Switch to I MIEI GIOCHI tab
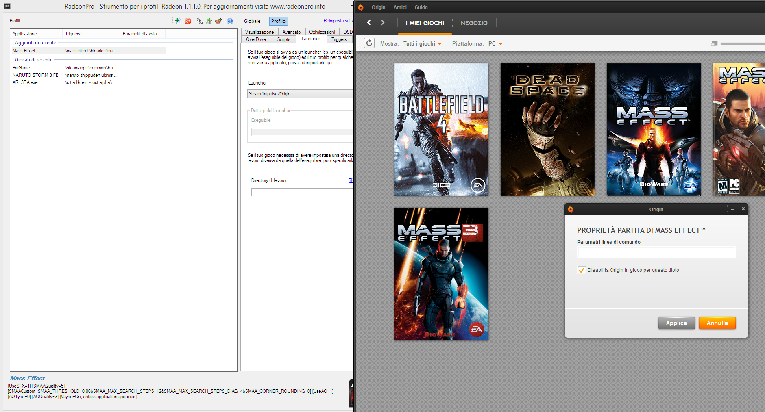Image resolution: width=765 pixels, height=412 pixels. pos(425,23)
